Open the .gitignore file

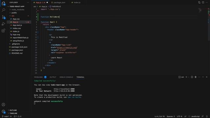coord(15,44)
